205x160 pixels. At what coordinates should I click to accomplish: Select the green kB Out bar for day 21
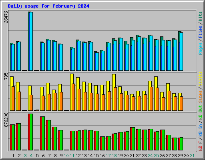[x=133, y=139]
